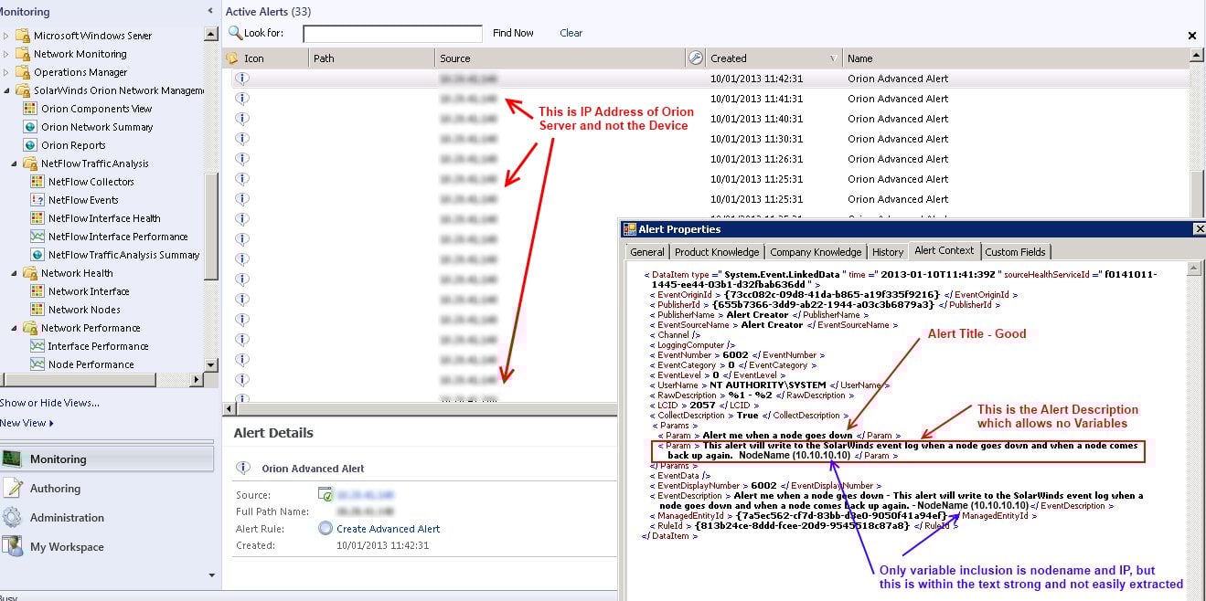Select the Network Nodes state view icon
Viewport: 1206px width, 601px height.
(37, 310)
